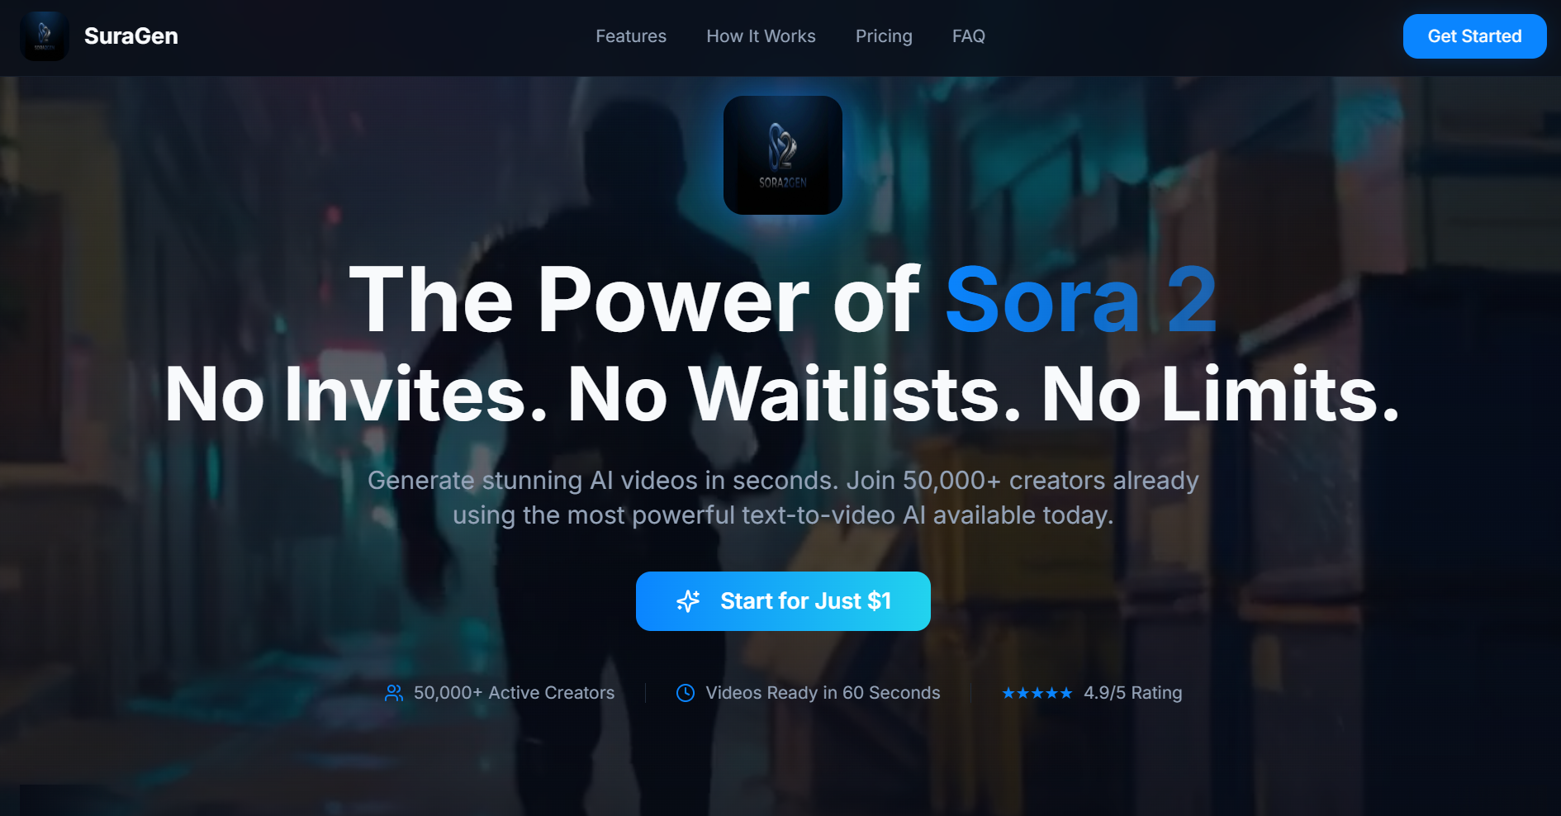Click the blue Sora 2 headline text

(1081, 300)
